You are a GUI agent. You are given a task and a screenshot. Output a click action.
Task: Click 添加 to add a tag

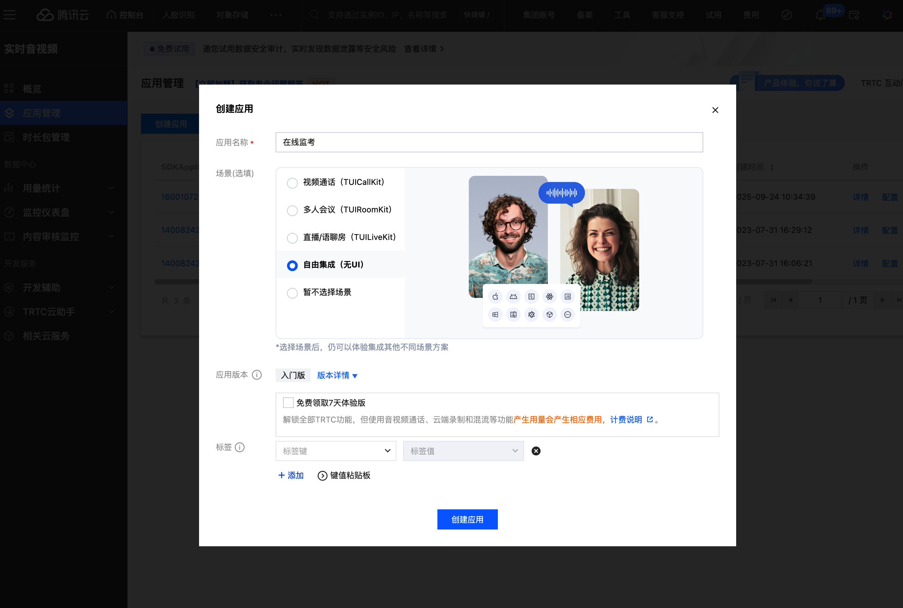coord(291,475)
